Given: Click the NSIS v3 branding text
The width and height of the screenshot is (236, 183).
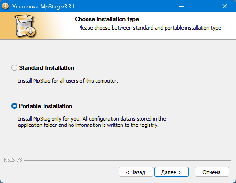Looking at the screenshot, I should (x=13, y=160).
